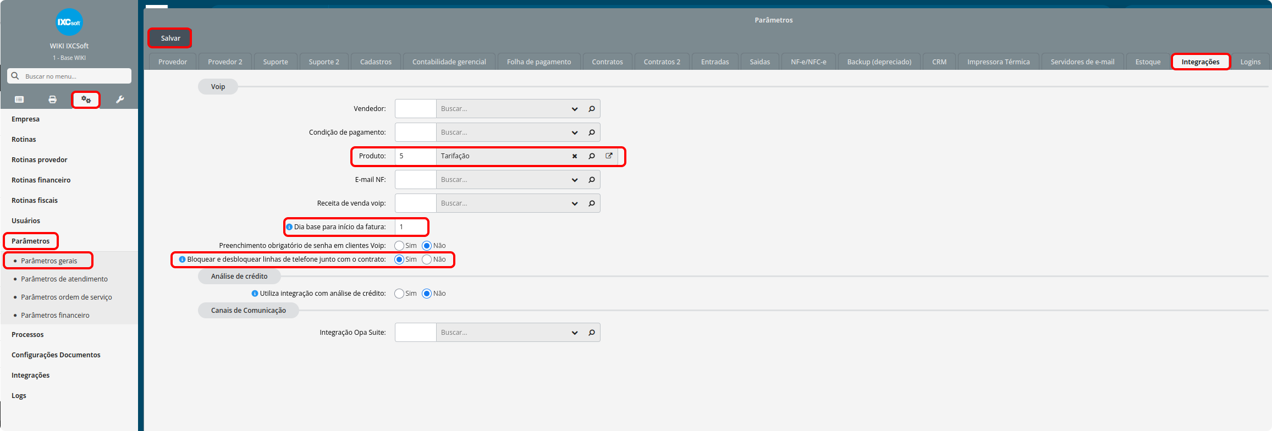Screen dimensions: 1272x431
Task: Focus the Buscar no menu search field
Action: click(69, 76)
